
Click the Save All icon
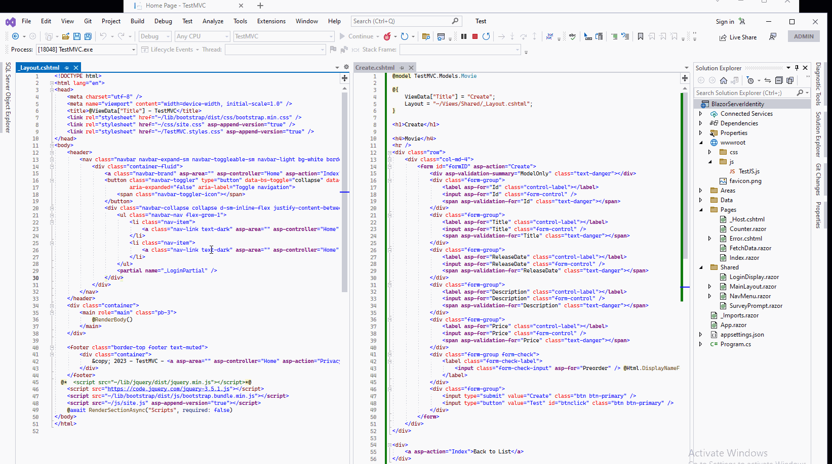(88, 36)
